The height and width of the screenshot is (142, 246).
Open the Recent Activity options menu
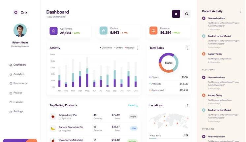[x=240, y=11]
